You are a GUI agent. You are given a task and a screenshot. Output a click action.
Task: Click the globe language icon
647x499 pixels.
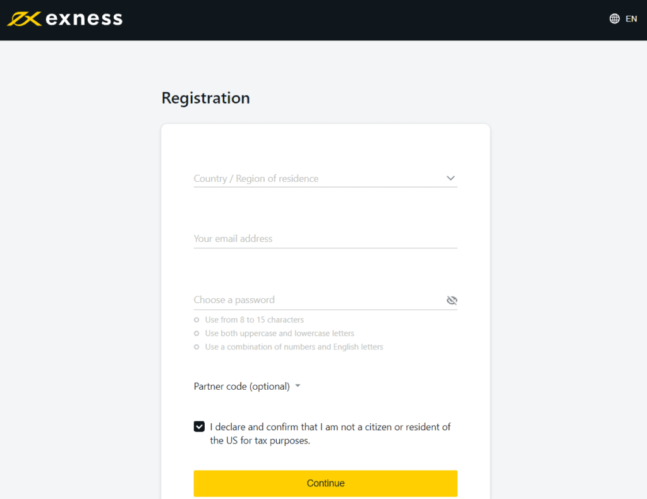tap(614, 18)
